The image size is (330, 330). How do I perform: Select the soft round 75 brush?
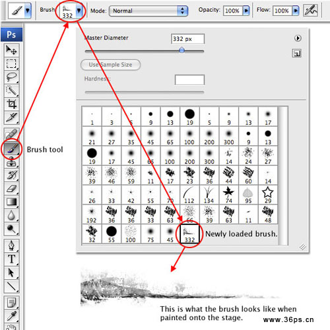pyautogui.click(x=150, y=234)
